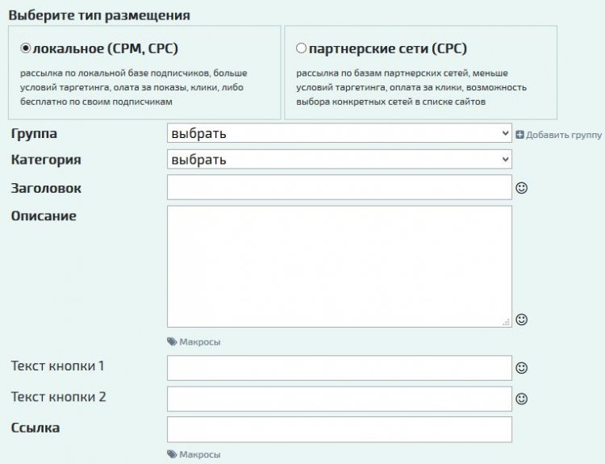Click inside the Описание text area
The image size is (605, 464).
point(340,266)
